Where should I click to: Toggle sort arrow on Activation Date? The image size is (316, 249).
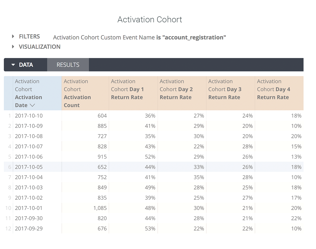pyautogui.click(x=32, y=105)
